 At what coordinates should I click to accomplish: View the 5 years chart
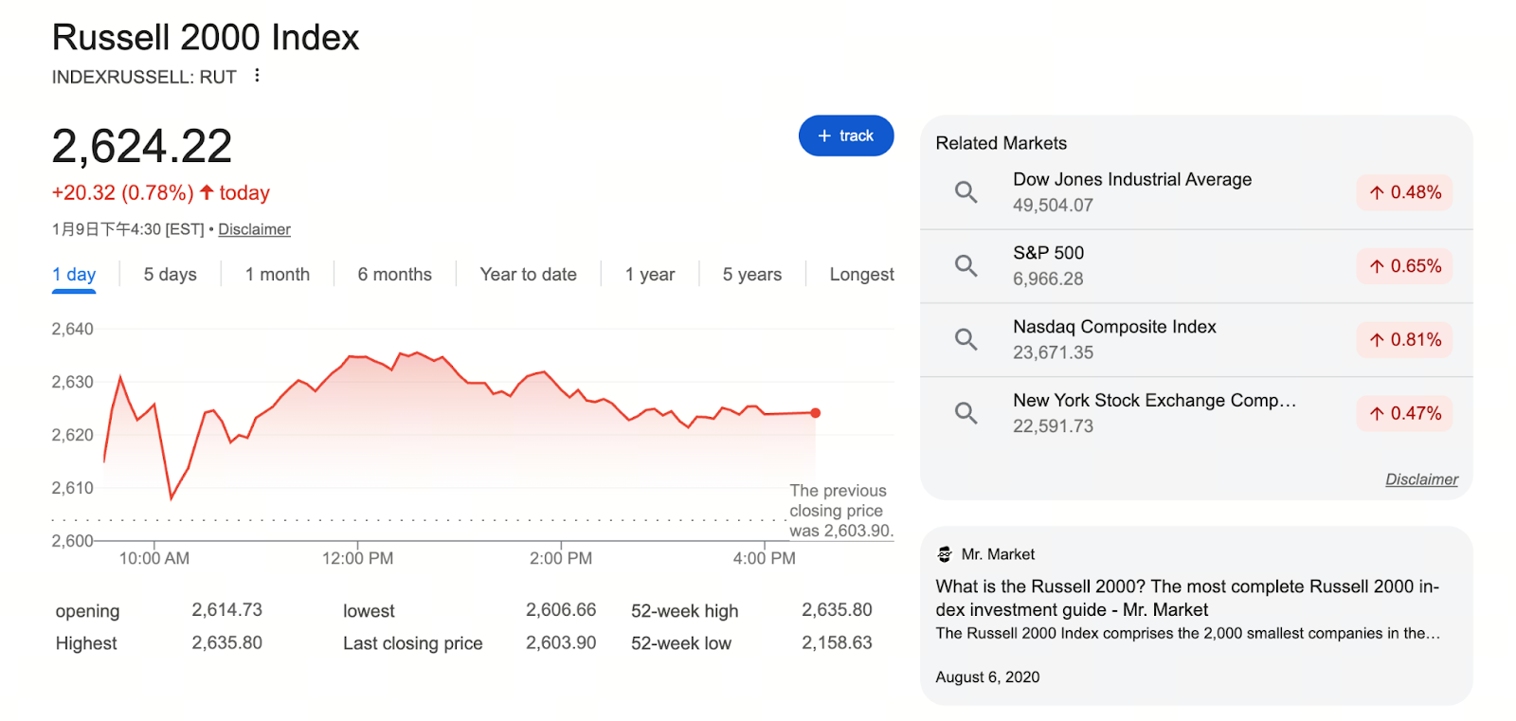751,275
